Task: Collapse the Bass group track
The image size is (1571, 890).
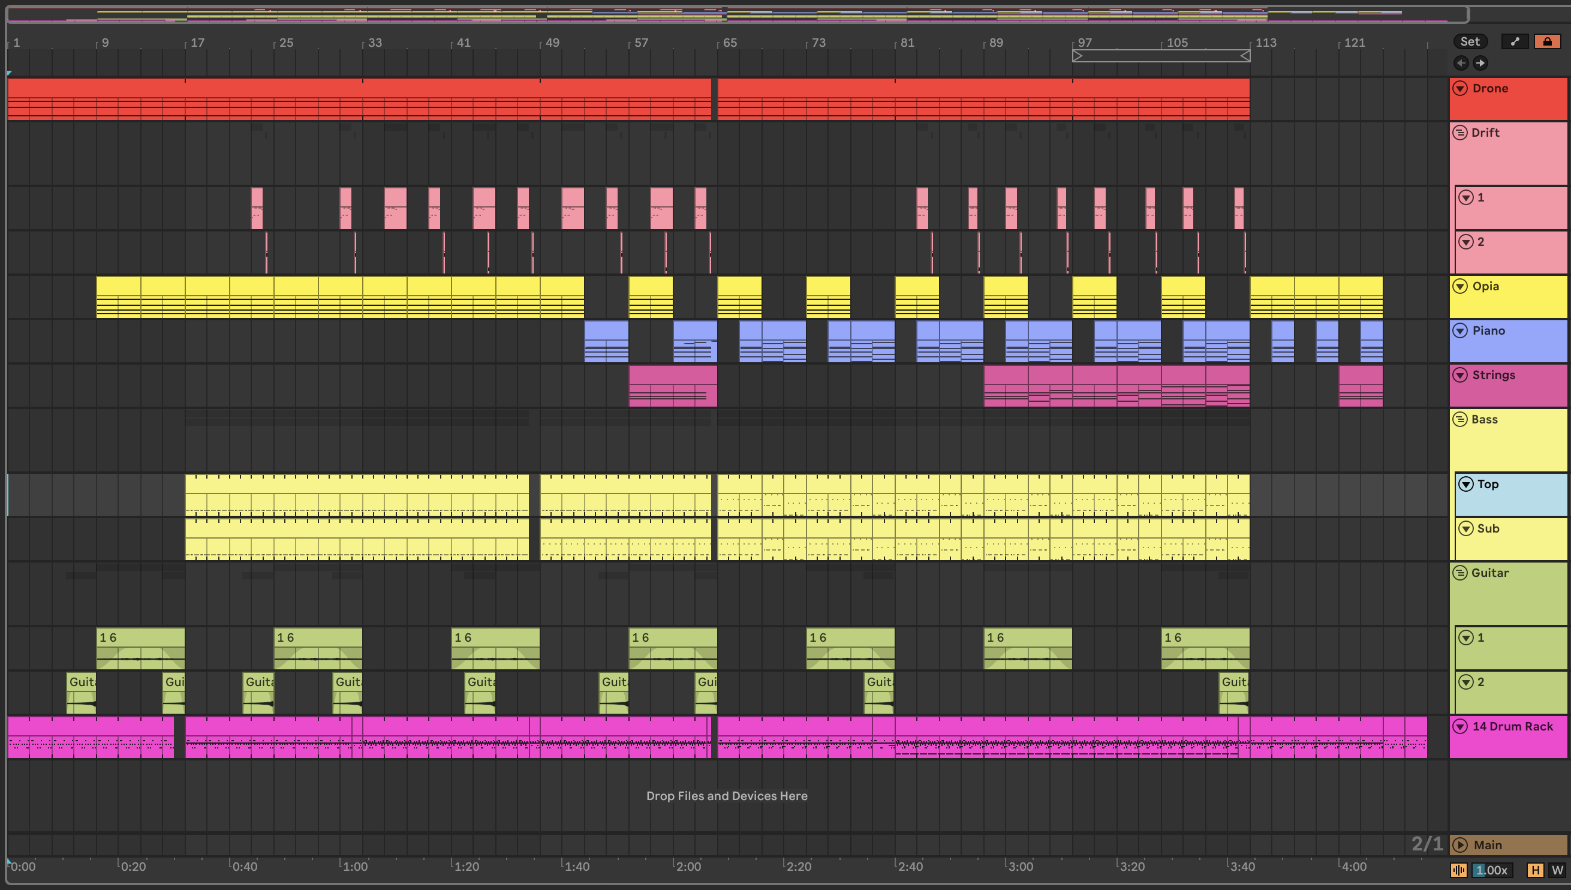Action: tap(1460, 419)
